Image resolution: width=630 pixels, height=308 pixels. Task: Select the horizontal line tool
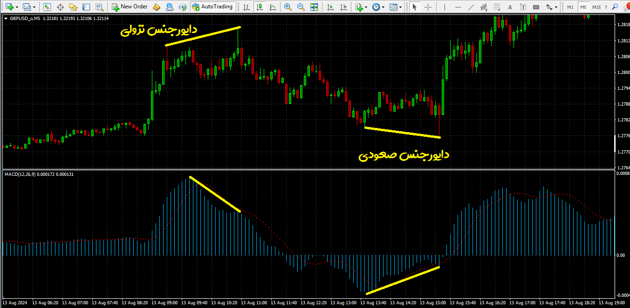(457, 7)
